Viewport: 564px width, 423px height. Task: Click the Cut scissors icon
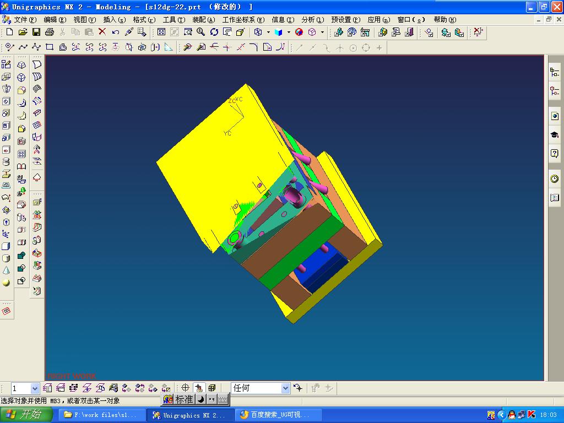(x=63, y=32)
